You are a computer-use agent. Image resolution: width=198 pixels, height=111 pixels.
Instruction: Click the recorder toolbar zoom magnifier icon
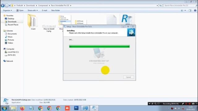tap(156, 104)
